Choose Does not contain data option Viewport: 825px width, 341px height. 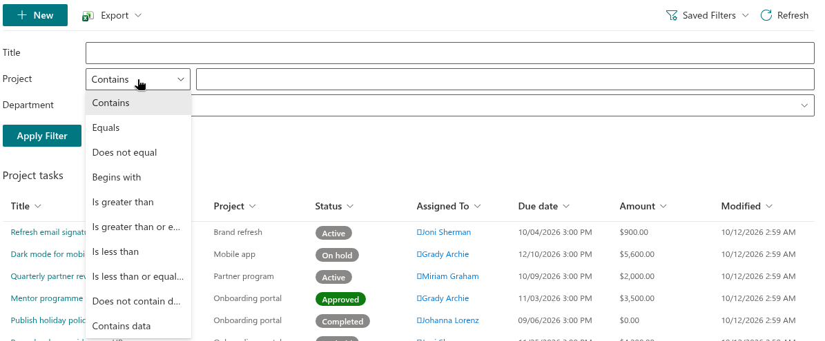coord(138,301)
